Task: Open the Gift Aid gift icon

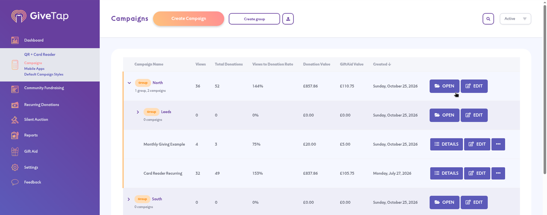Action: (15, 151)
